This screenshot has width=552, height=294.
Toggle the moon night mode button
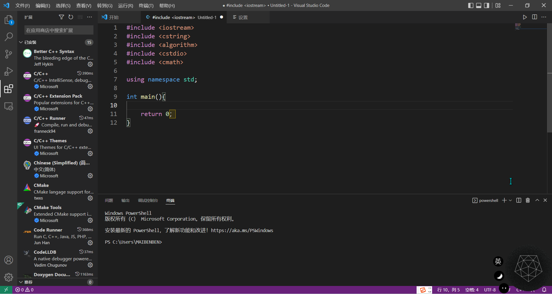[x=499, y=276]
